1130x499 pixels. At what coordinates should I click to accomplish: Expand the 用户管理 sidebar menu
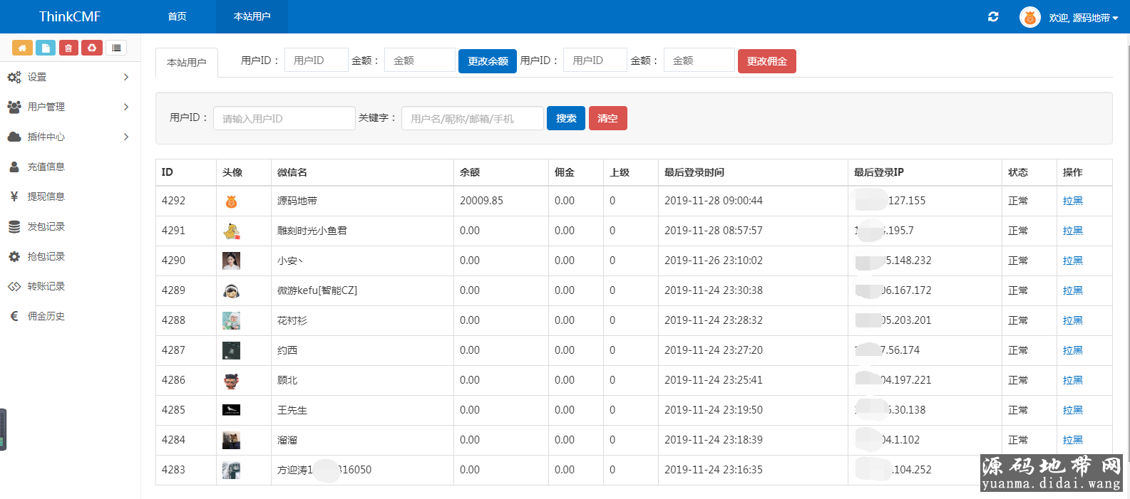70,107
